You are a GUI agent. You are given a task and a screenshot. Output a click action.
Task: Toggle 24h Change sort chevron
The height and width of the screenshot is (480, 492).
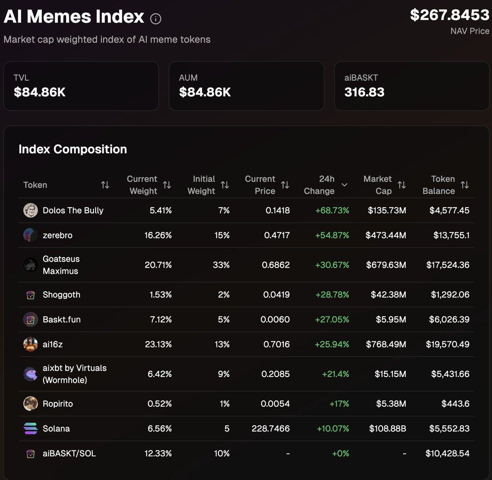pos(344,185)
